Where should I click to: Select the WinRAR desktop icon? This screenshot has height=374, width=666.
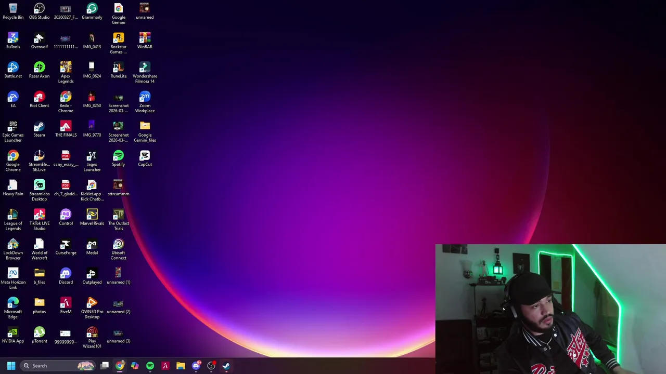145,41
